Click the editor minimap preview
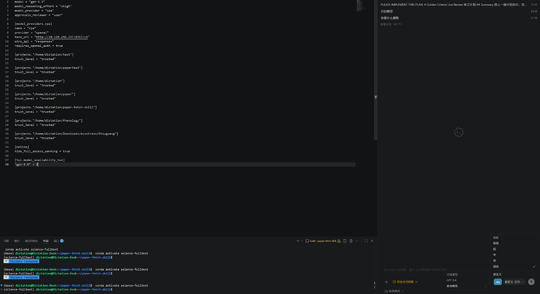The height and width of the screenshot is (294, 540). tap(360, 6)
